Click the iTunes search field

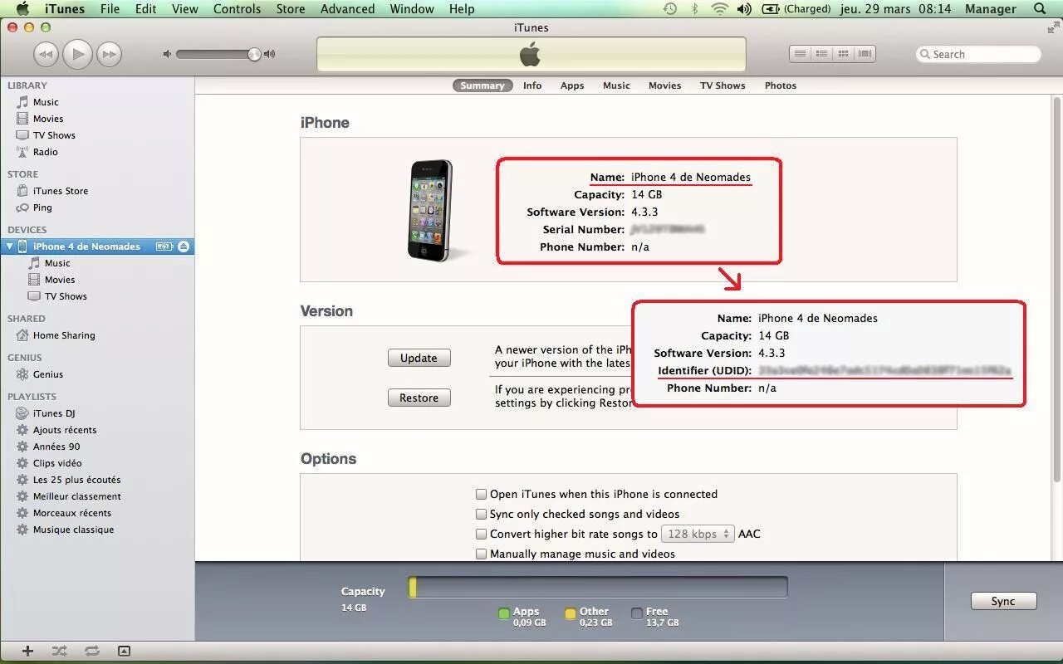978,54
